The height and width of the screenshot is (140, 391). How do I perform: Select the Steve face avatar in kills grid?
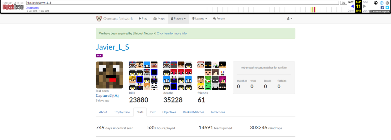coord(154,64)
